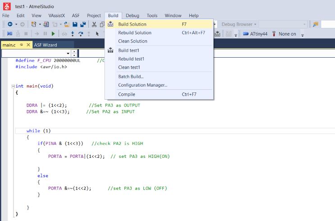The width and height of the screenshot is (335, 221).
Task: Click the #include <avr/io.h> line
Action: 41,67
